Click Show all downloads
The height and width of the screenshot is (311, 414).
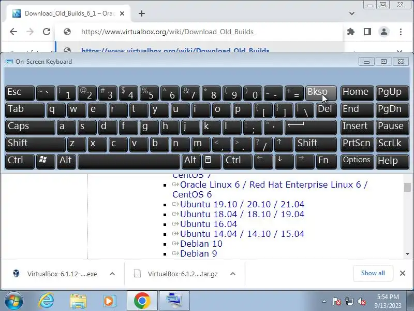click(373, 273)
